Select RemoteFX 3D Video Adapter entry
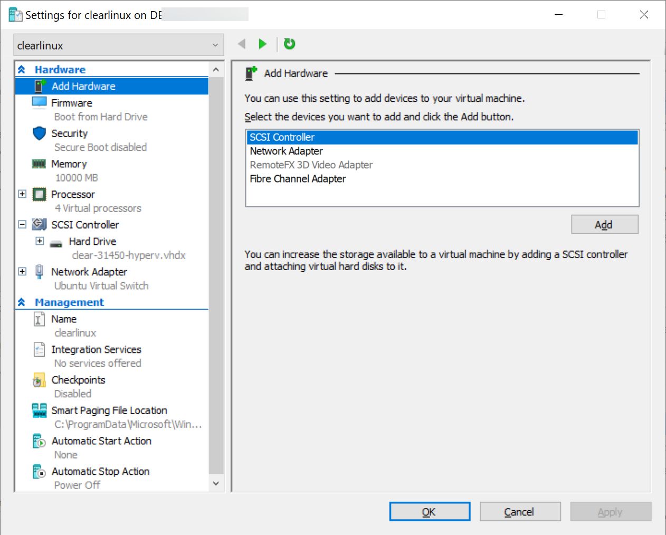Screen dimensions: 666x535 tap(442, 165)
